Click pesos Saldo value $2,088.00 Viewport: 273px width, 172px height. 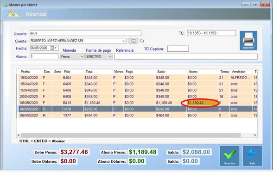tap(196, 152)
